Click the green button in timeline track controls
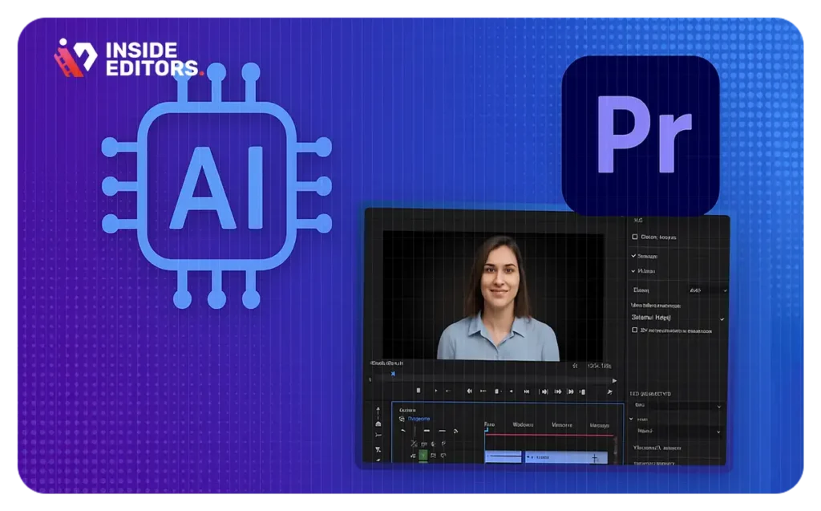The image size is (821, 511). point(423,455)
